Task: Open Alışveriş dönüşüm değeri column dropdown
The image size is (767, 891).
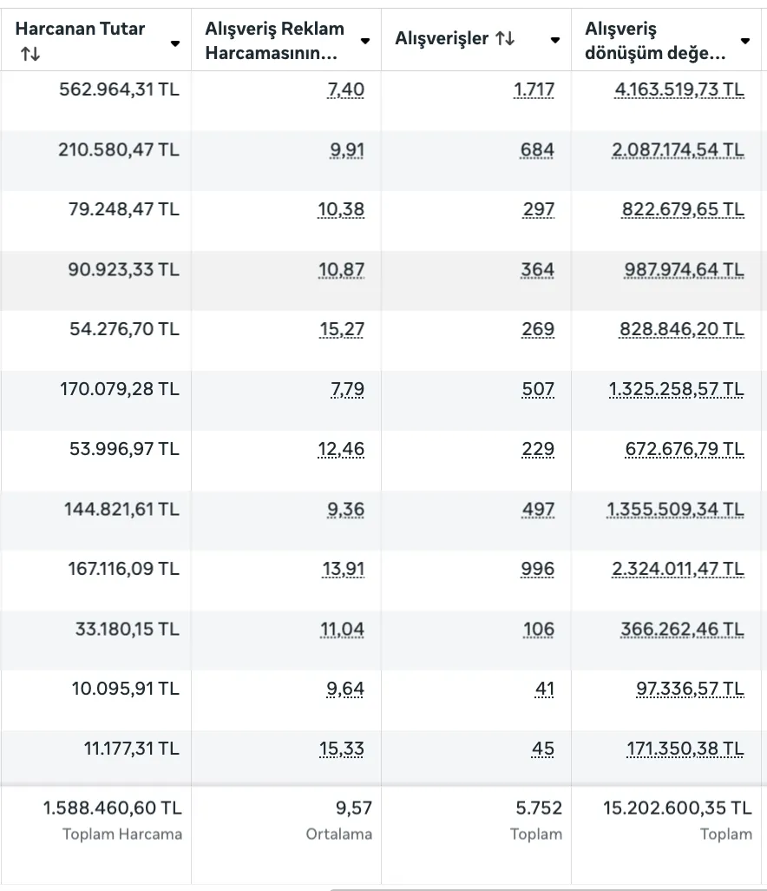Action: [745, 41]
